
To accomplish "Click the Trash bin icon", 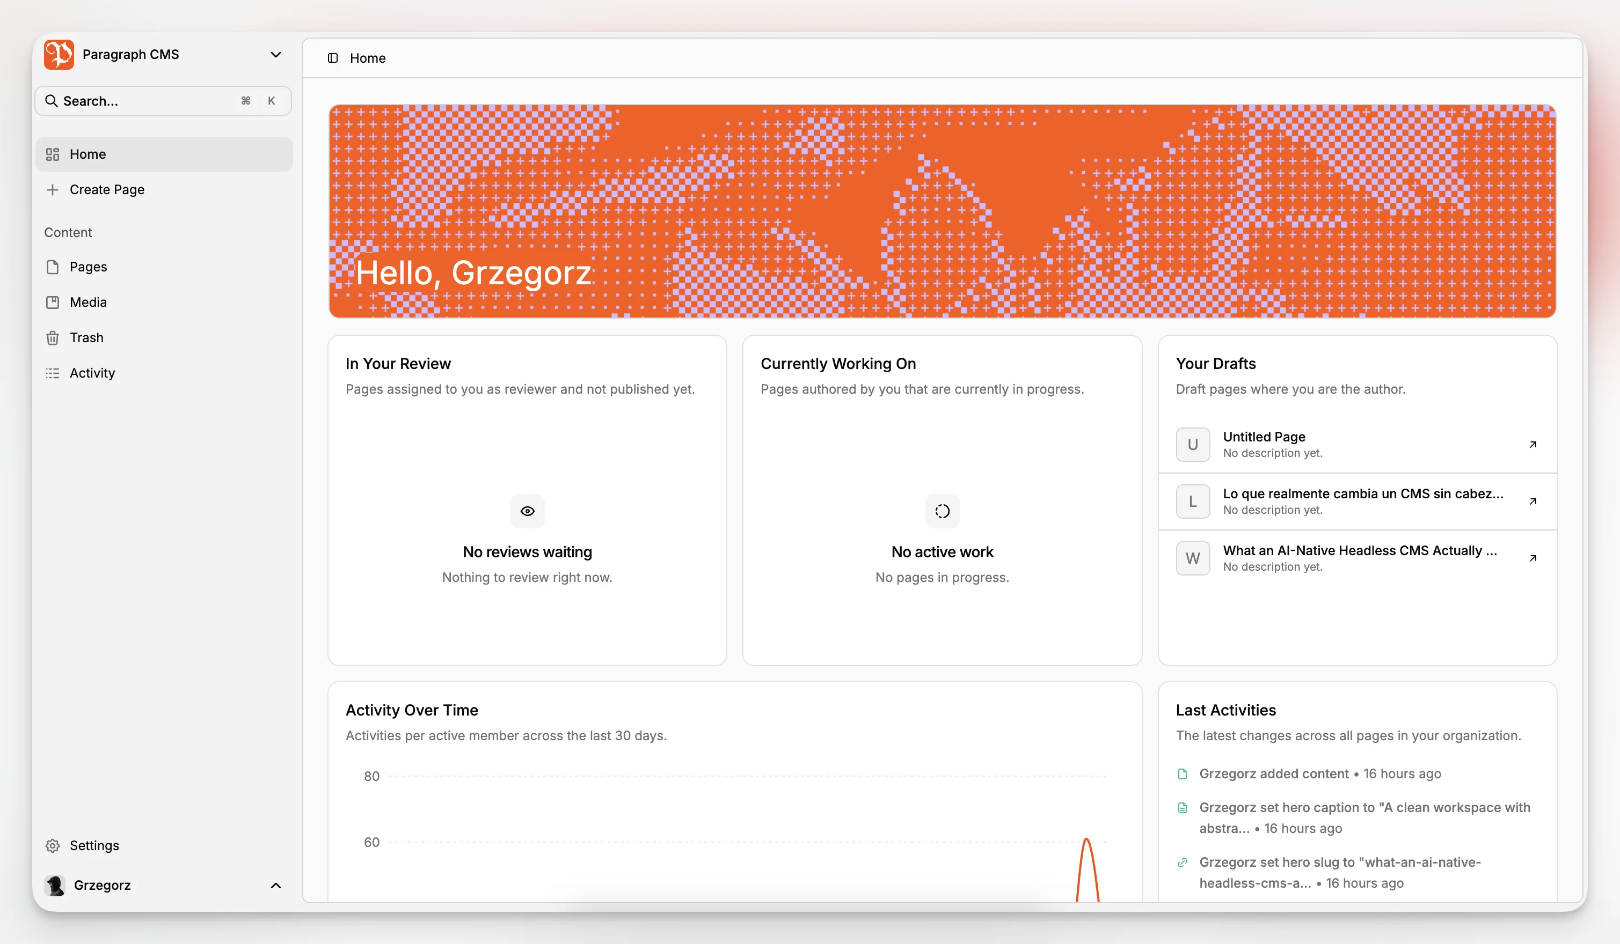I will [53, 337].
